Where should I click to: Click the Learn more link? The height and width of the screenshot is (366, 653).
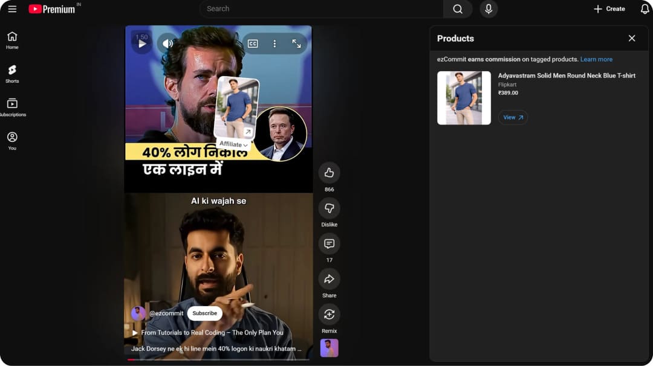tap(596, 59)
